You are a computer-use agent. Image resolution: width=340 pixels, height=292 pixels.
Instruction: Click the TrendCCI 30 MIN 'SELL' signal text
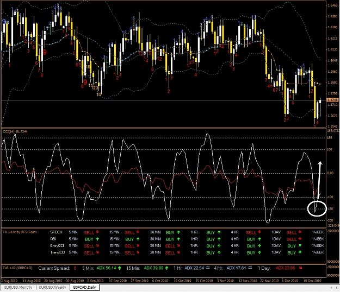tap(170, 253)
